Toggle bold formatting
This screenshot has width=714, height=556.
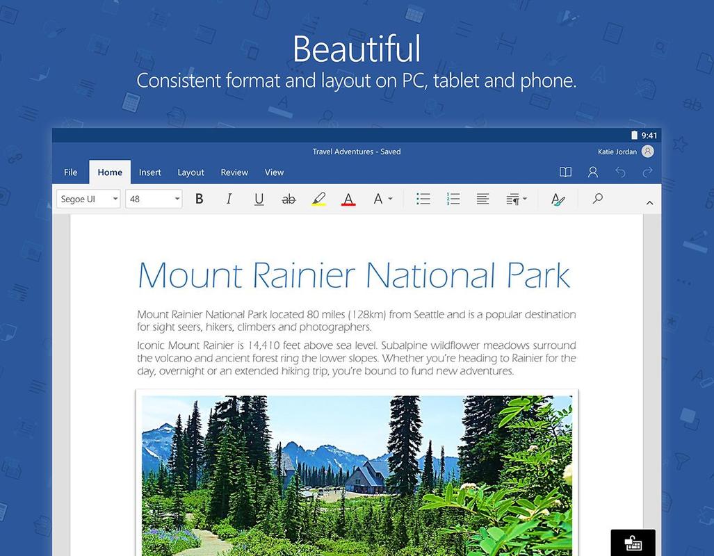click(199, 199)
